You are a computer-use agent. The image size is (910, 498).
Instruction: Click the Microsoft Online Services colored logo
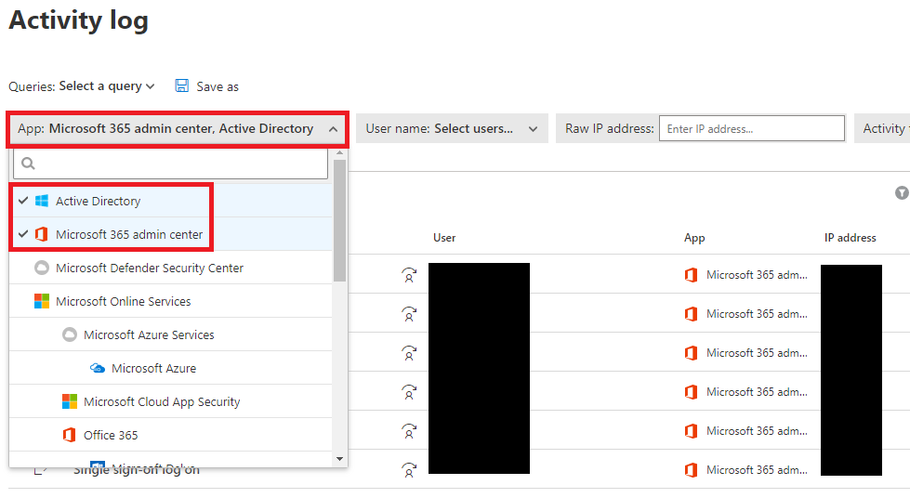[x=42, y=301]
